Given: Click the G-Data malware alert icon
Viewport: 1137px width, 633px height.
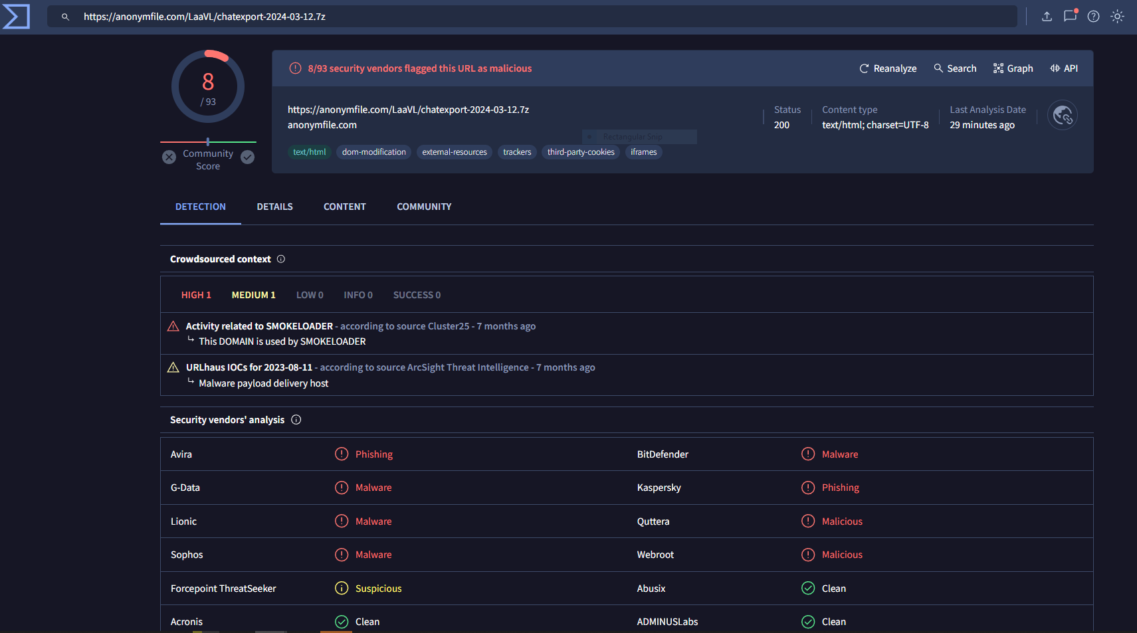Looking at the screenshot, I should pos(342,488).
